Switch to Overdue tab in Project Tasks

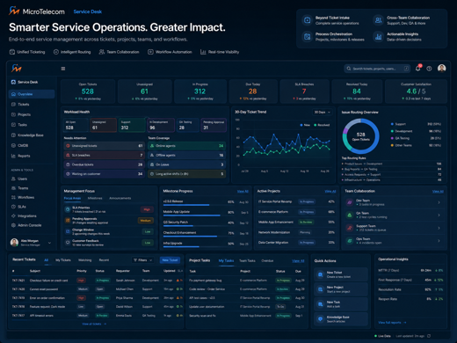pos(267,260)
